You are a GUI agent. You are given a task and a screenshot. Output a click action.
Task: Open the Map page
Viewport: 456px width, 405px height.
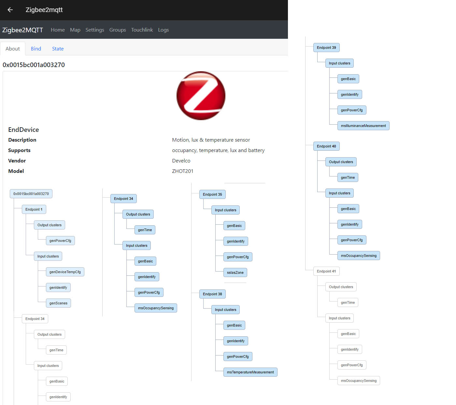[75, 30]
